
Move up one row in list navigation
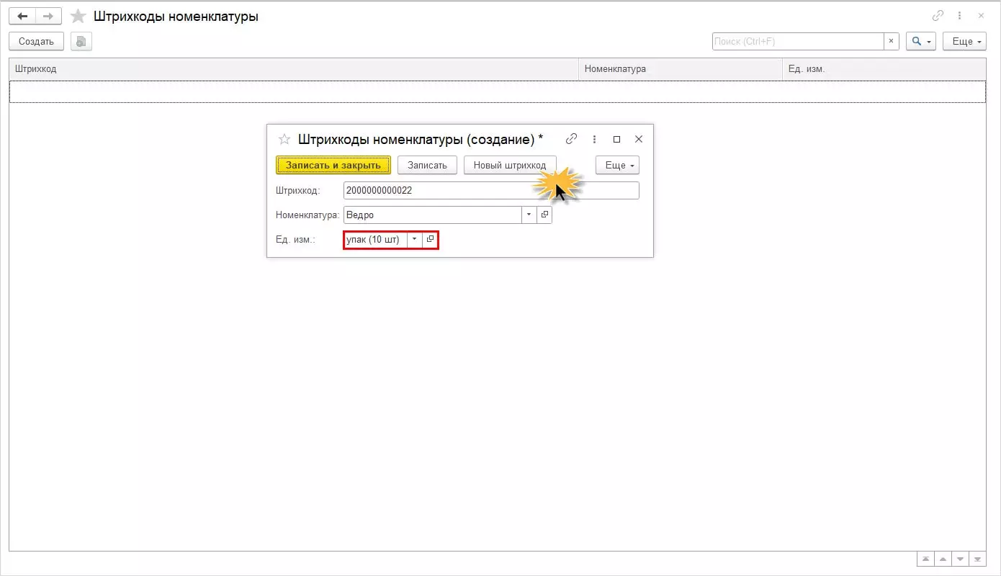[942, 559]
